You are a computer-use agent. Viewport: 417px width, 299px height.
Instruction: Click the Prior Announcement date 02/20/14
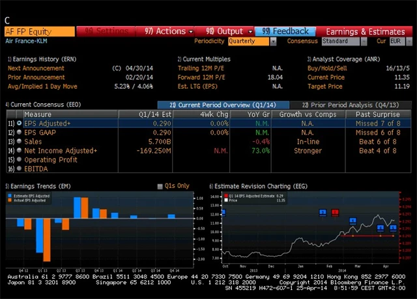(139, 77)
